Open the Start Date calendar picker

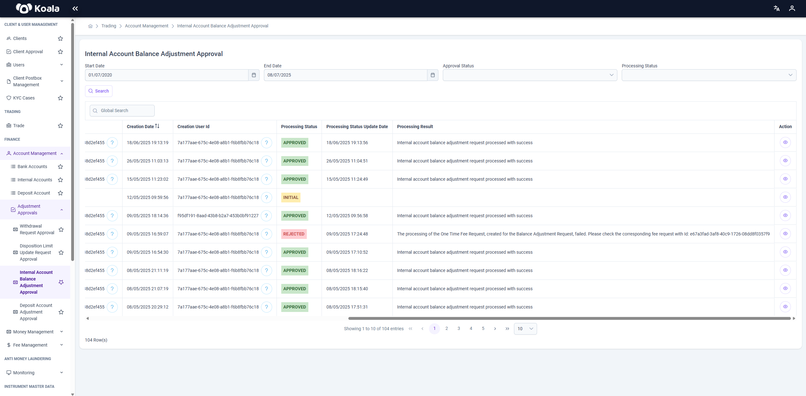tap(254, 75)
